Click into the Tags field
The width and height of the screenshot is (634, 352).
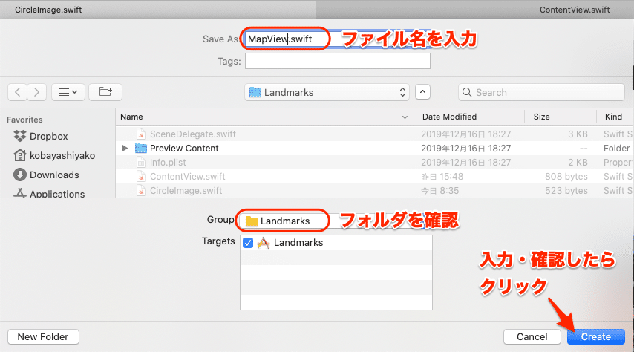pos(337,61)
